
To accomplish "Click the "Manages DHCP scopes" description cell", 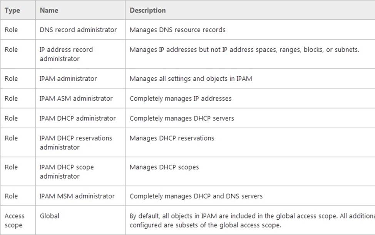I will coord(164,167).
